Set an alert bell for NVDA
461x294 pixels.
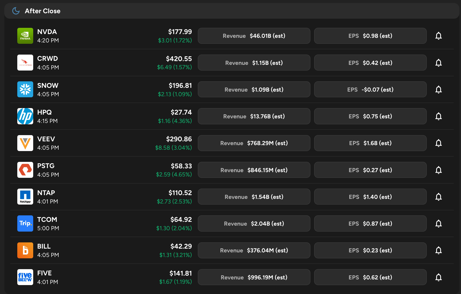(x=439, y=36)
